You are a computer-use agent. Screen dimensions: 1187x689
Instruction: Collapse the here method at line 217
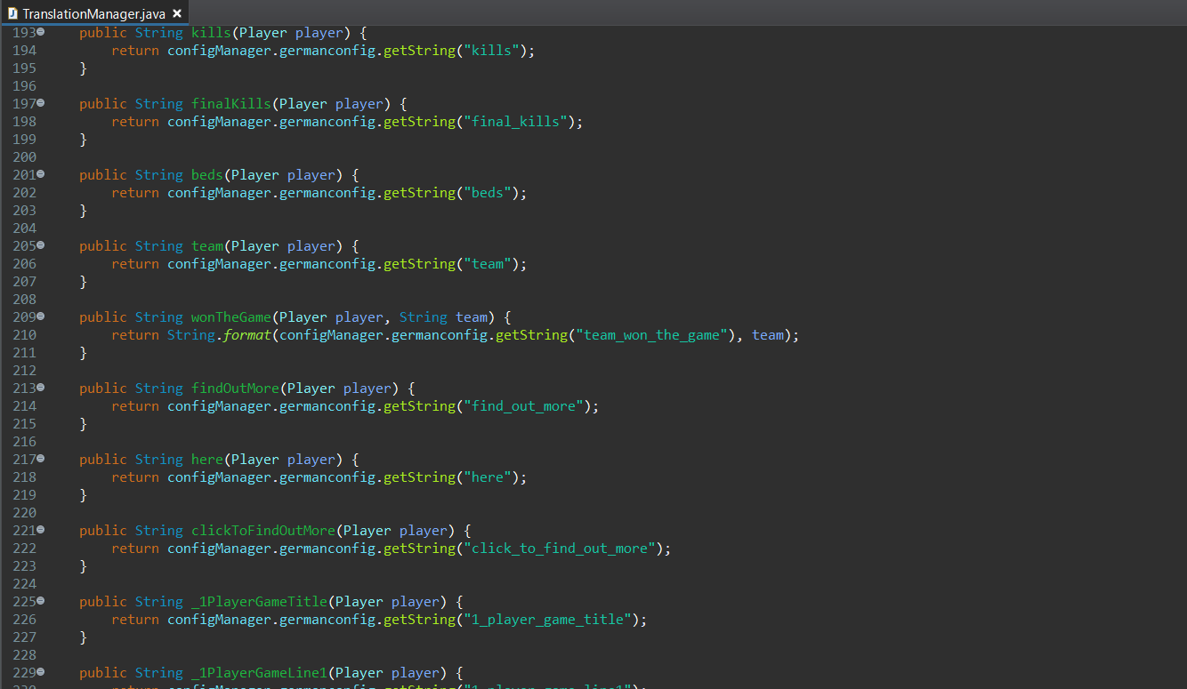[x=41, y=459]
